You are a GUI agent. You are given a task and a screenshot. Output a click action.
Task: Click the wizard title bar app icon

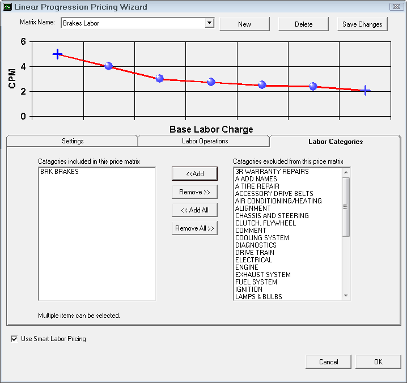pyautogui.click(x=7, y=7)
